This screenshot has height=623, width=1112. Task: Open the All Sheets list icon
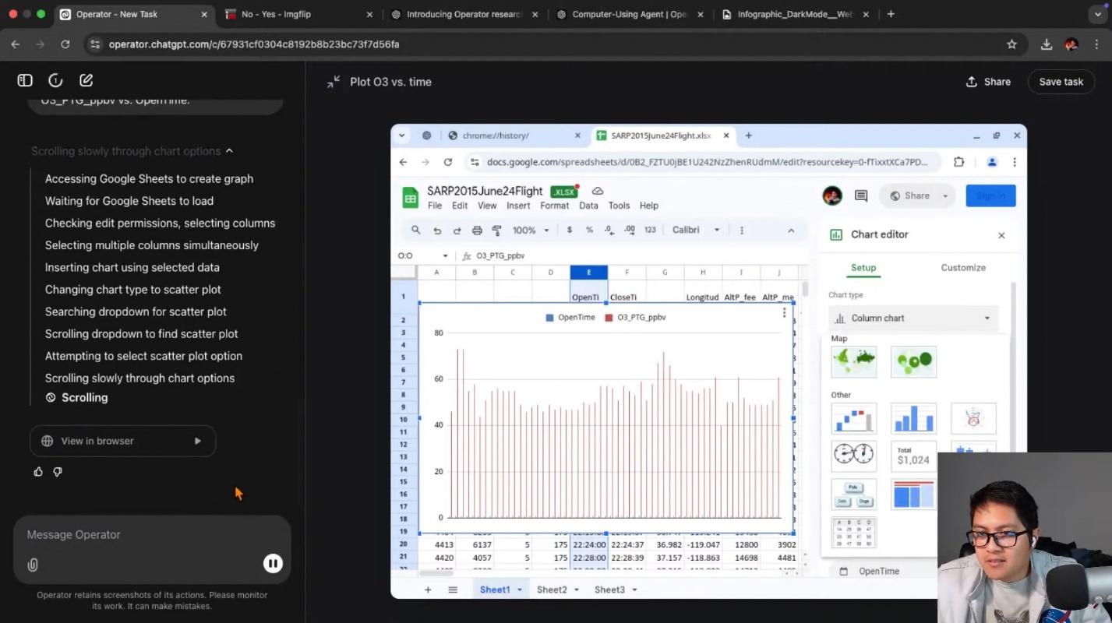(x=453, y=590)
